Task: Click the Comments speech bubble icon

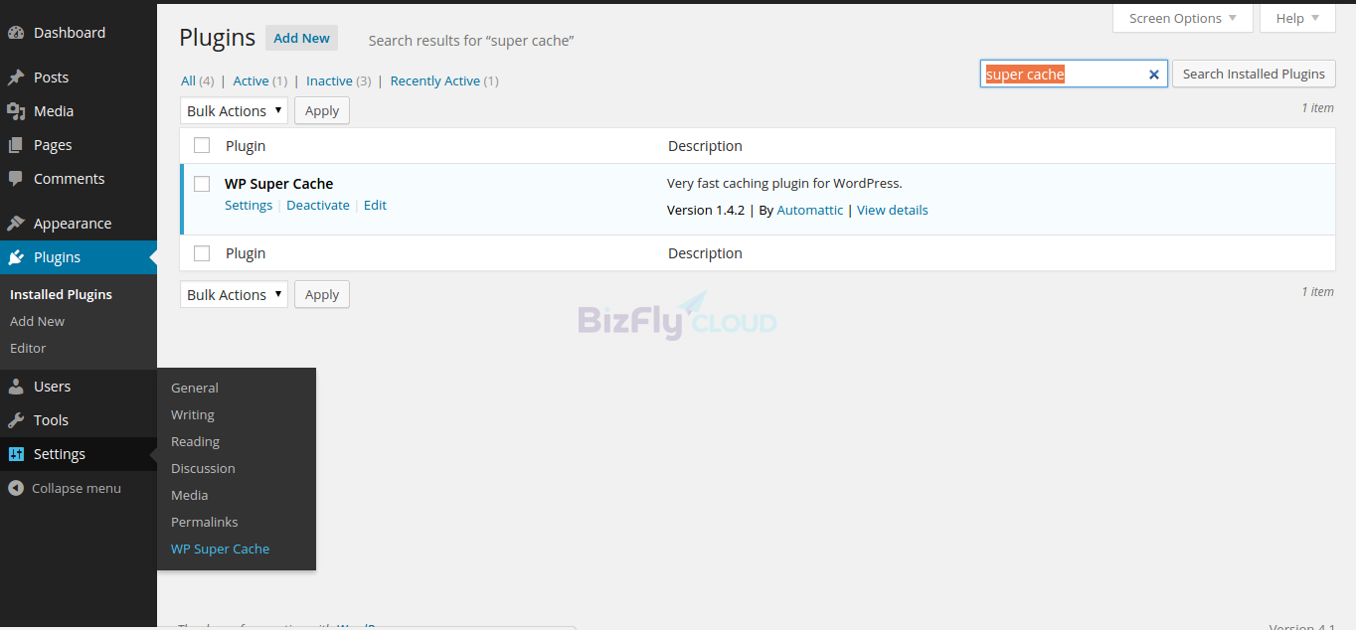Action: point(16,179)
